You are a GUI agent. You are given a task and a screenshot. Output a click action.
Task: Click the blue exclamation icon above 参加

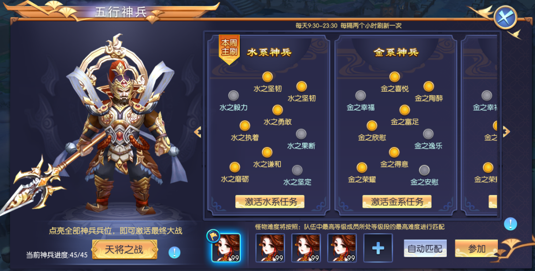[510, 224]
